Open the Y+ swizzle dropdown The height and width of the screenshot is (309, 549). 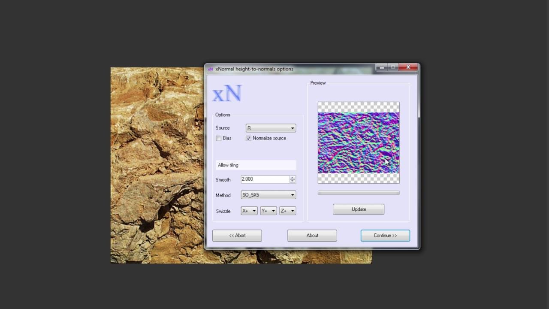(268, 211)
